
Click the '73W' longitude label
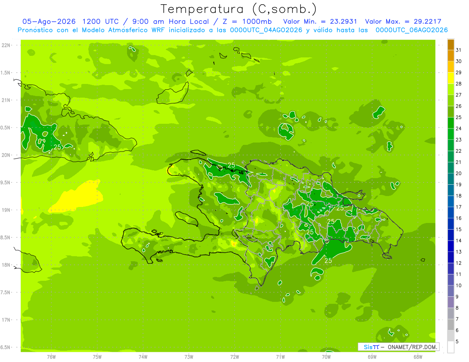tap(189, 357)
